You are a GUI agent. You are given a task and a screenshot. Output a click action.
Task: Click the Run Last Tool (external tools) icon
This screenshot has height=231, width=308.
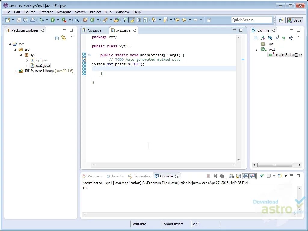click(64, 20)
